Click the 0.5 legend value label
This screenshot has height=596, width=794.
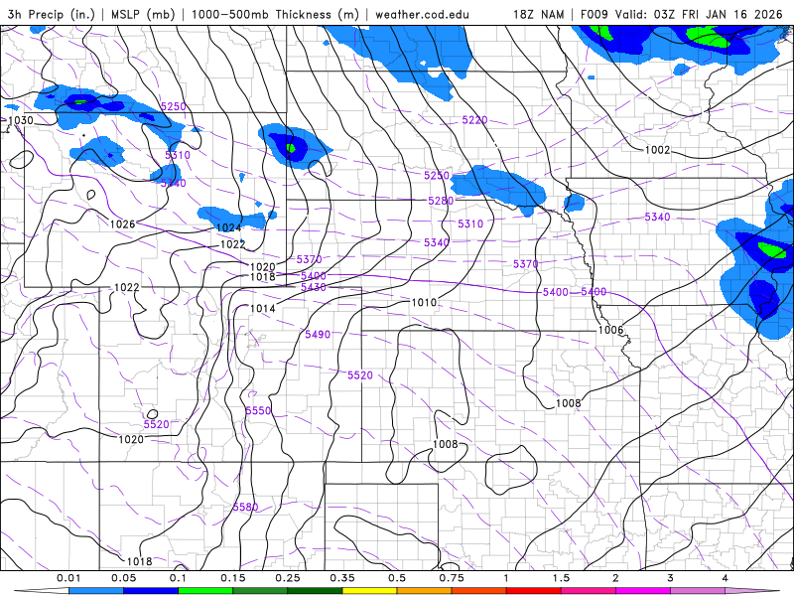pyautogui.click(x=397, y=578)
